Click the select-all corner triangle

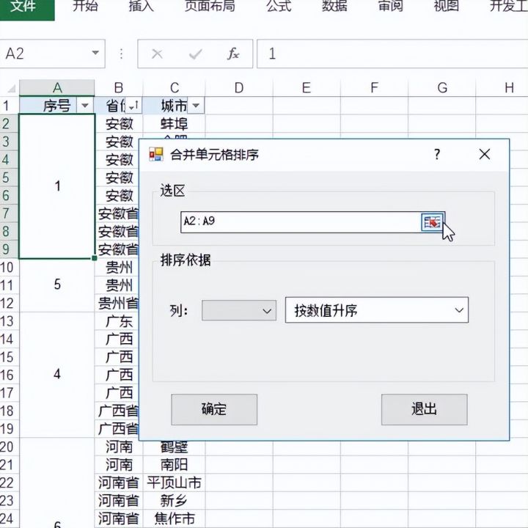point(11,88)
